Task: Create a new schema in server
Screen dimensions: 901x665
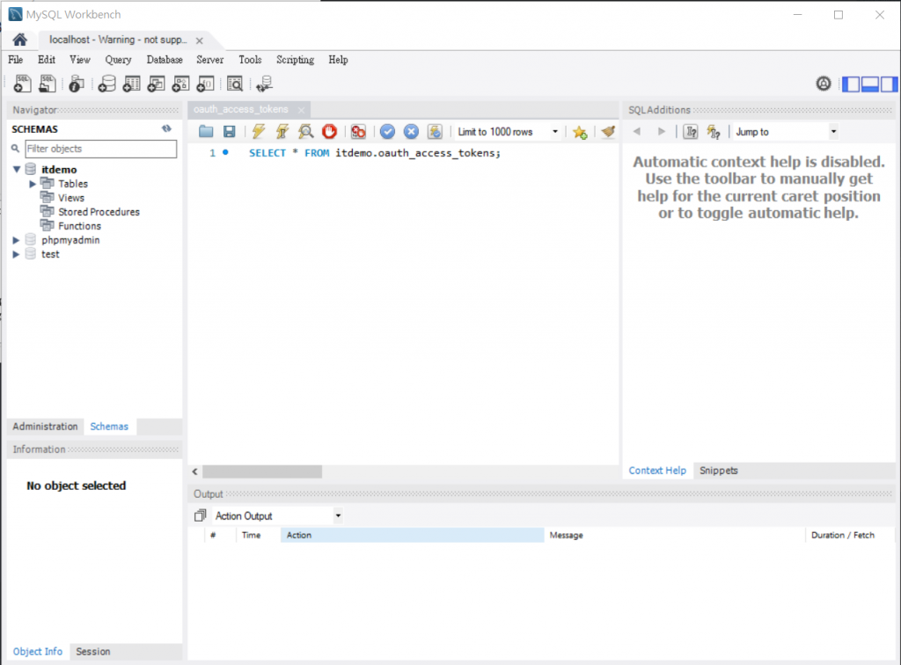Action: tap(106, 84)
